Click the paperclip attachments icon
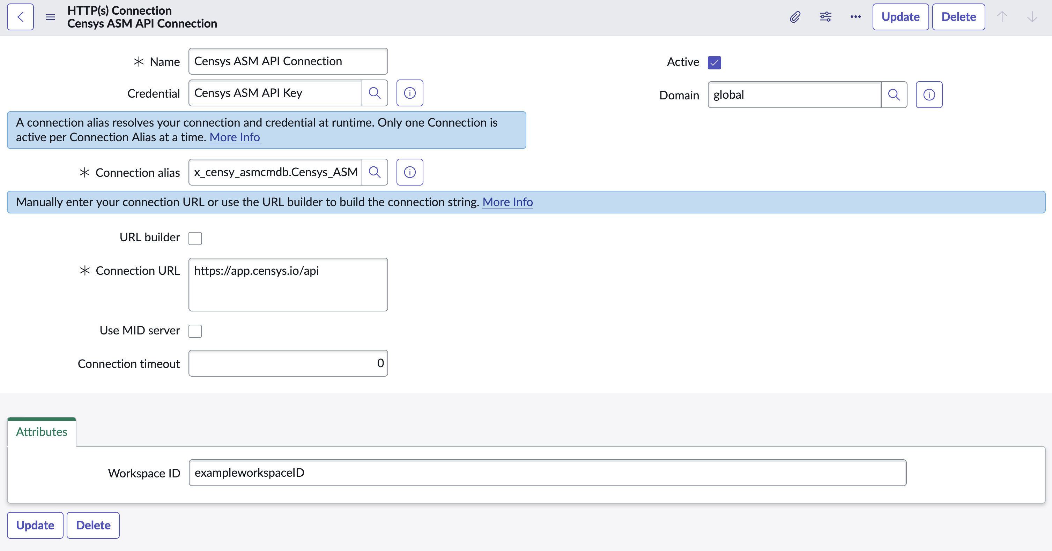The height and width of the screenshot is (551, 1052). coord(795,17)
